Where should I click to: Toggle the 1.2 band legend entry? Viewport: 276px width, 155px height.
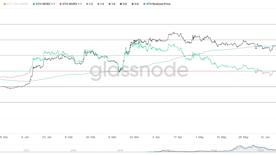(89, 4)
